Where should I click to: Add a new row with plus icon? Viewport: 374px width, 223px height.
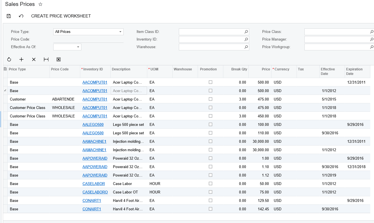coord(21,59)
